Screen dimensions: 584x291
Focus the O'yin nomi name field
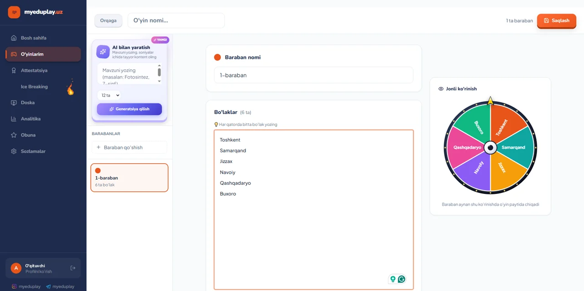[x=176, y=21]
